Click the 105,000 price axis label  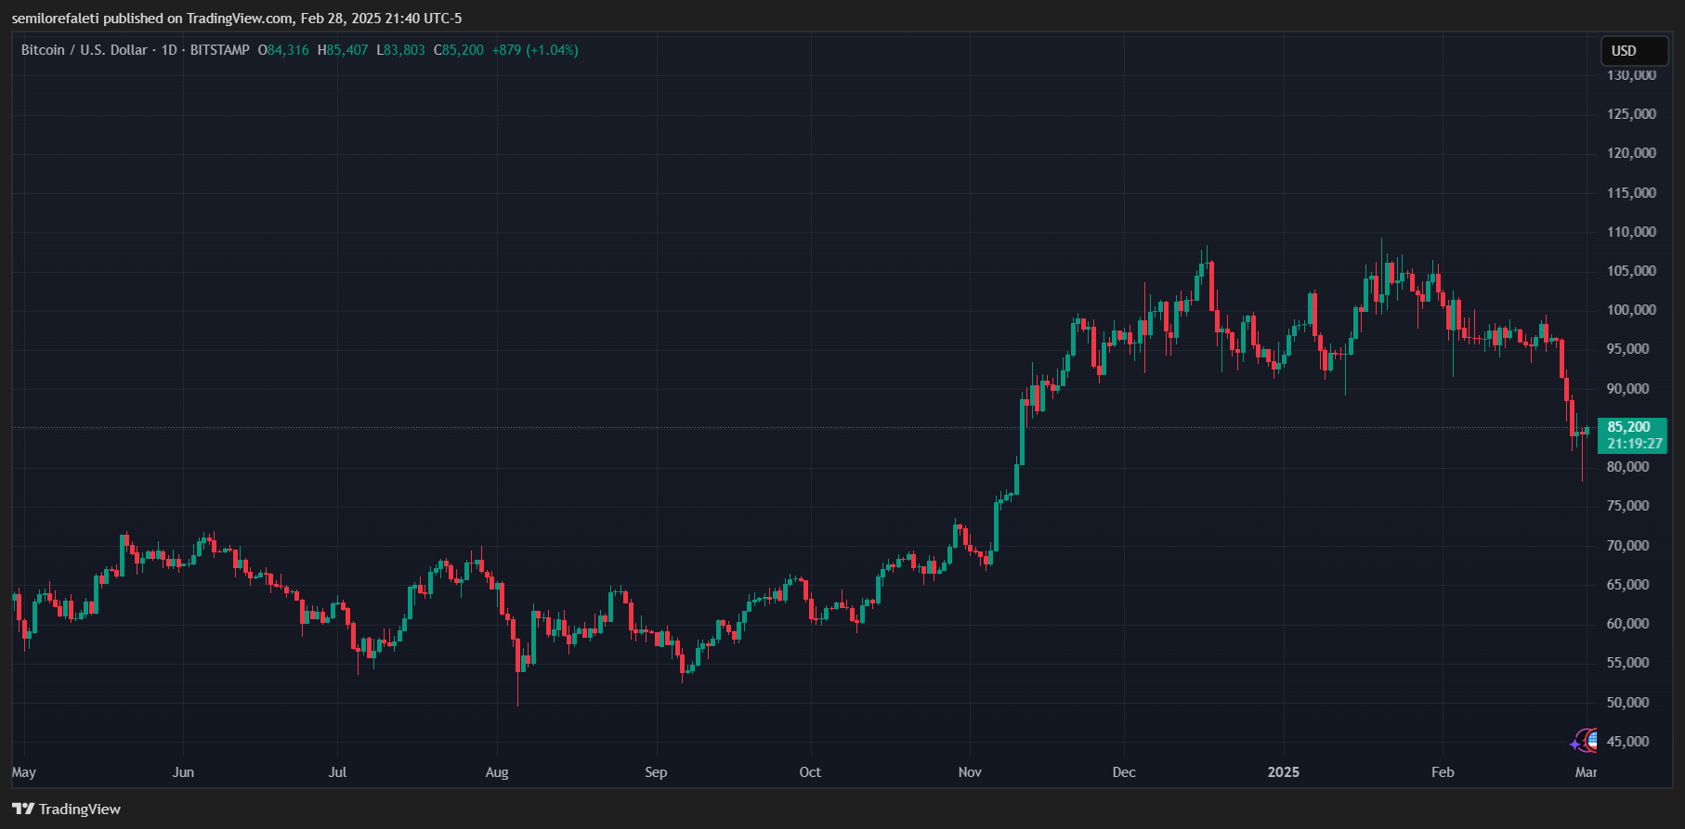click(1632, 271)
